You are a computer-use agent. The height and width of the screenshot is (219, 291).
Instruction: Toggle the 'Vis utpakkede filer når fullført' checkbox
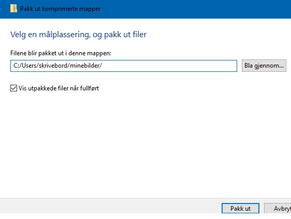click(x=14, y=88)
